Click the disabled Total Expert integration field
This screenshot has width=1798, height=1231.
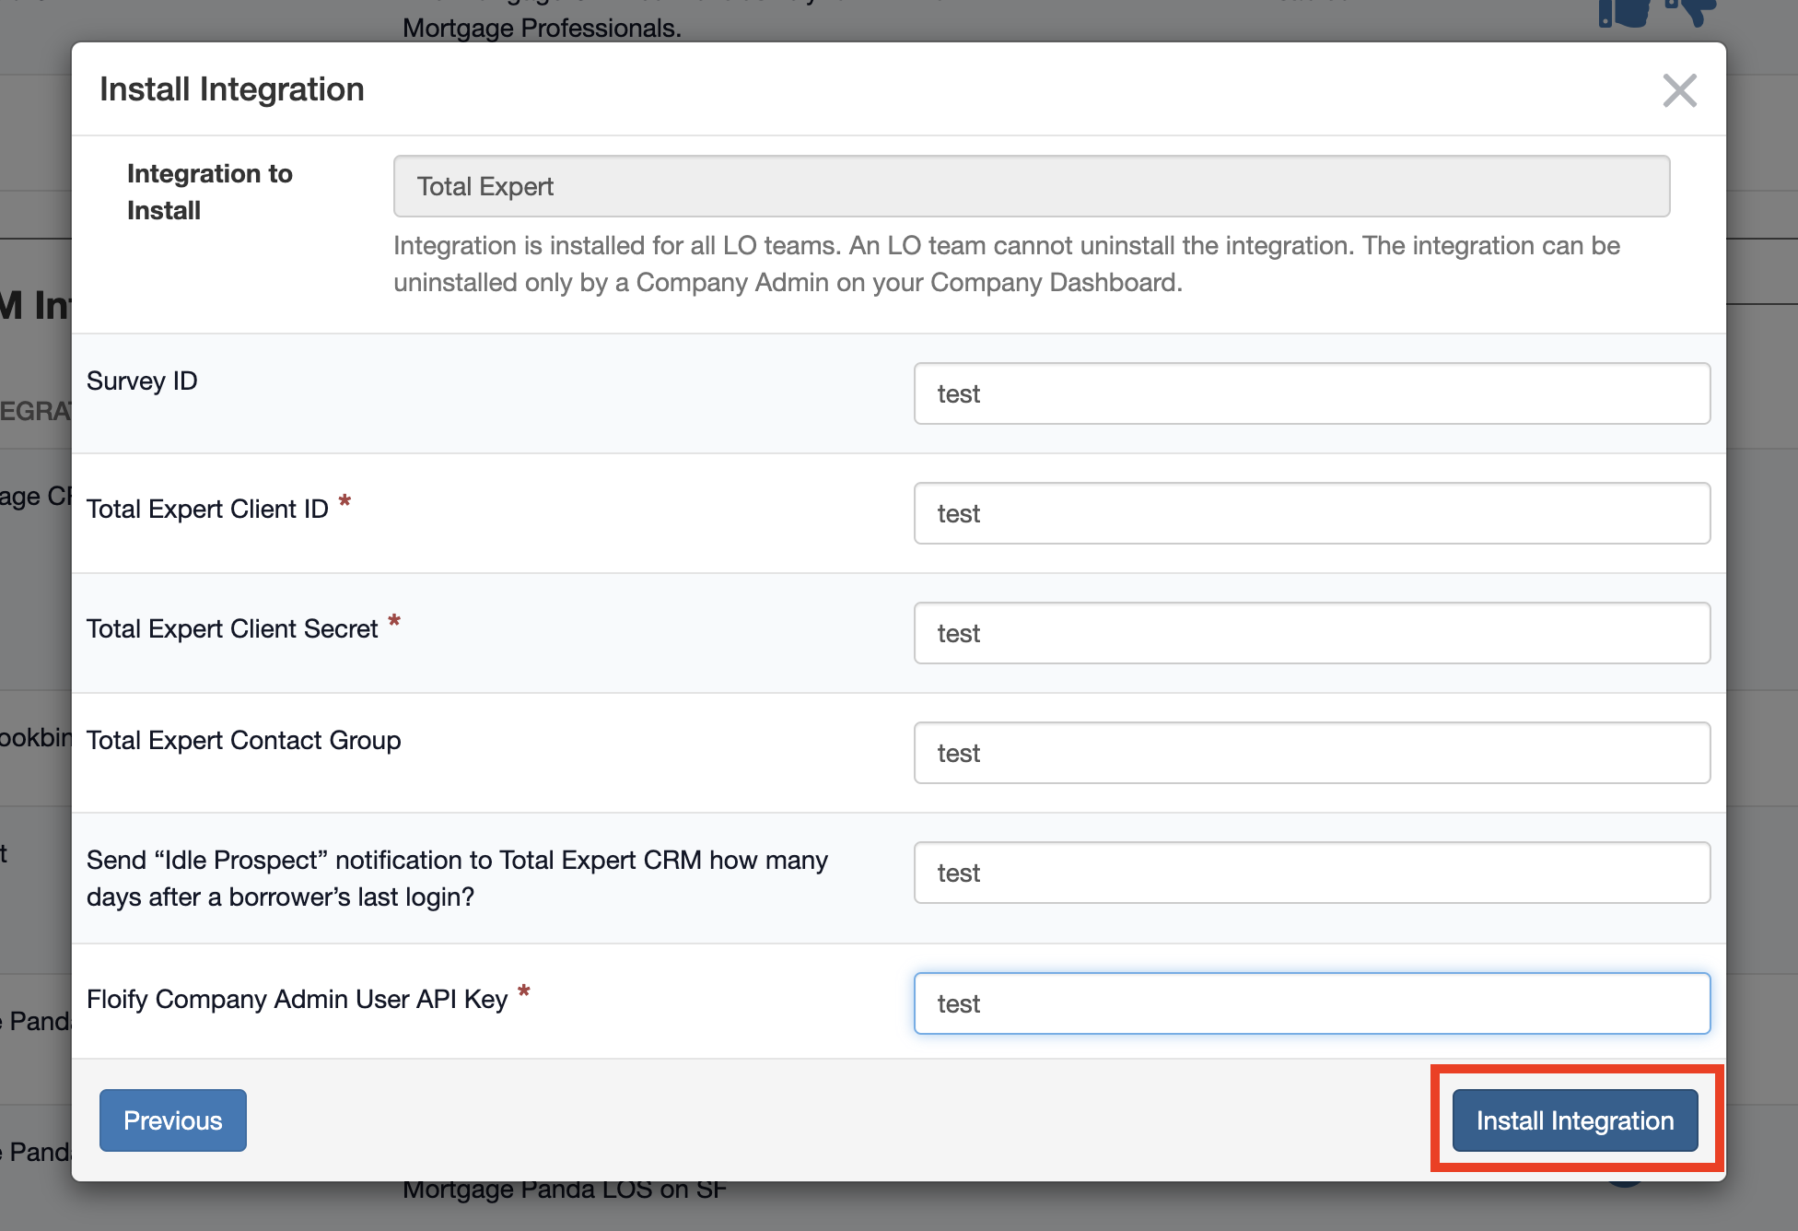[x=1031, y=186]
